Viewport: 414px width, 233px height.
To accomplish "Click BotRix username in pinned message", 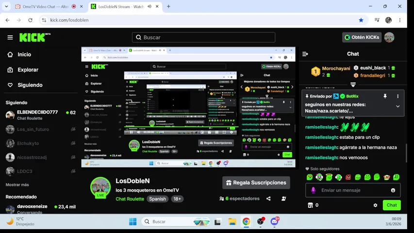I will tap(352, 96).
